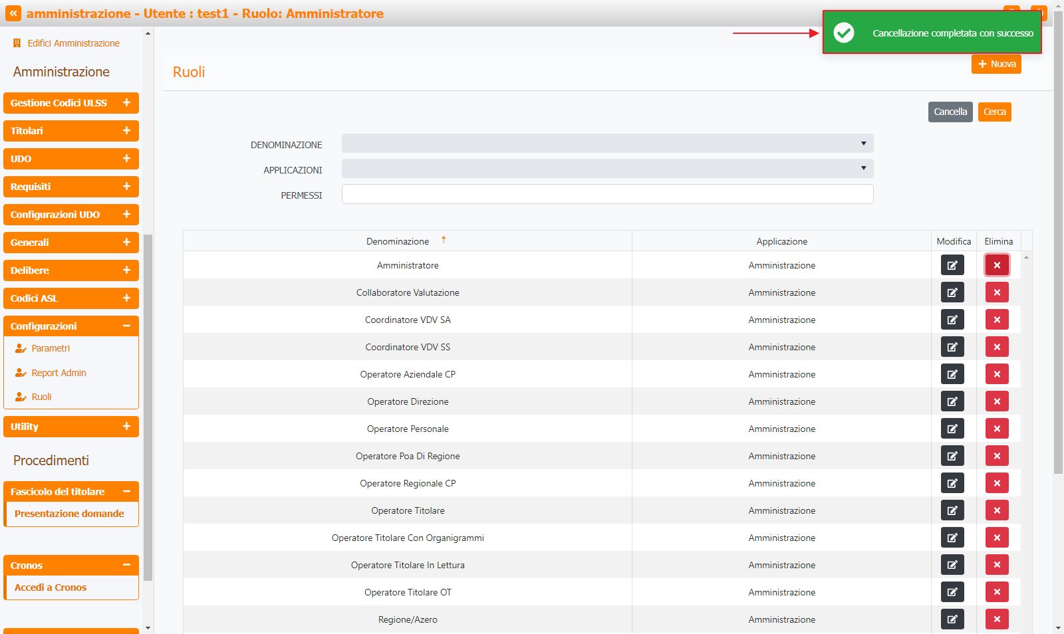Image resolution: width=1064 pixels, height=634 pixels.
Task: Edit the Regione/Azero role
Action: tap(952, 619)
